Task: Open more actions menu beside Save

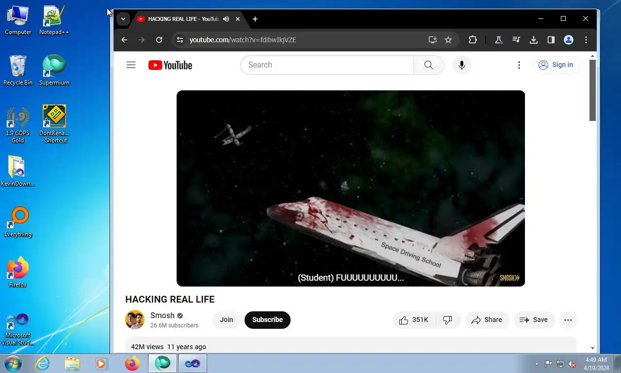Action: (568, 320)
